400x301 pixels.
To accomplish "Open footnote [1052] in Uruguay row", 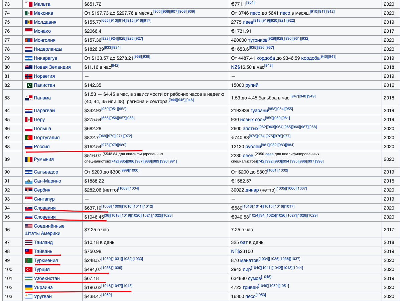I will (x=107, y=295).
